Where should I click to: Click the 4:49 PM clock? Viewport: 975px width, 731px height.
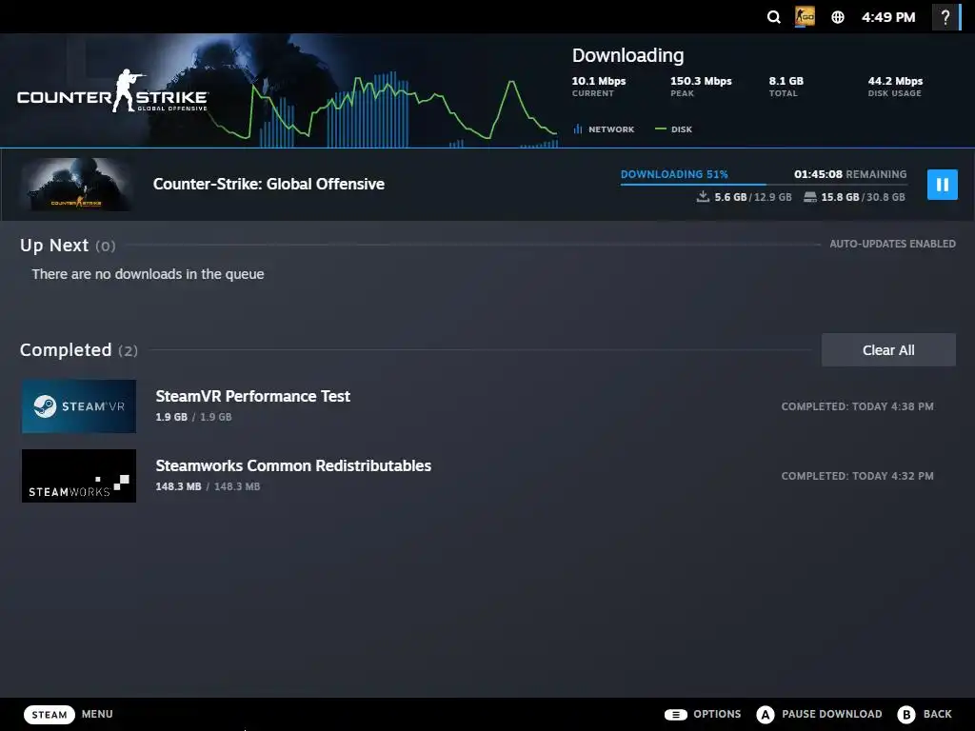tap(888, 17)
